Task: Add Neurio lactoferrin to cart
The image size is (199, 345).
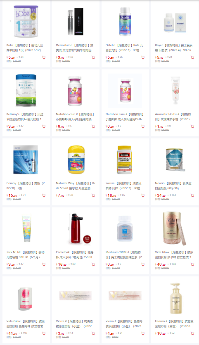Action: 192,195
